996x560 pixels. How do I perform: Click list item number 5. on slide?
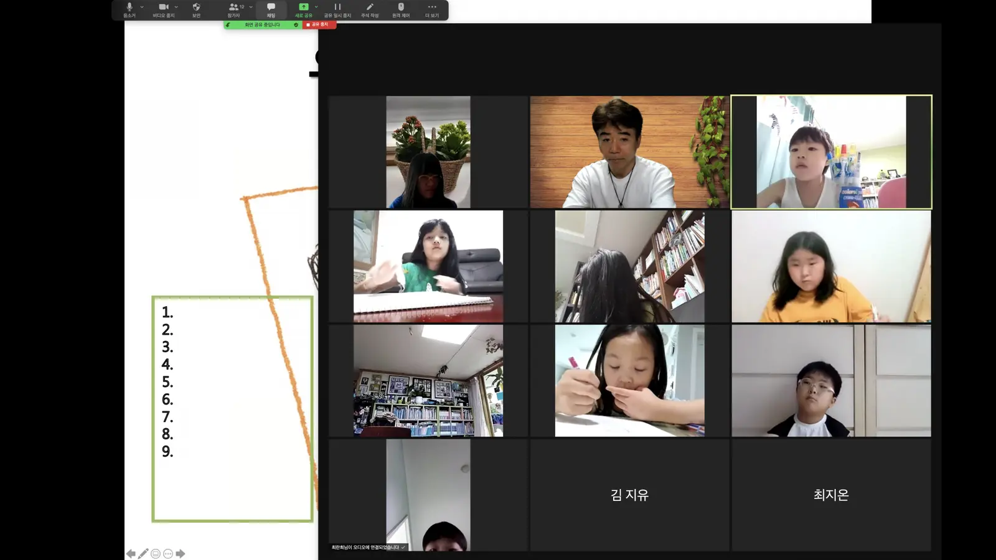coord(167,382)
